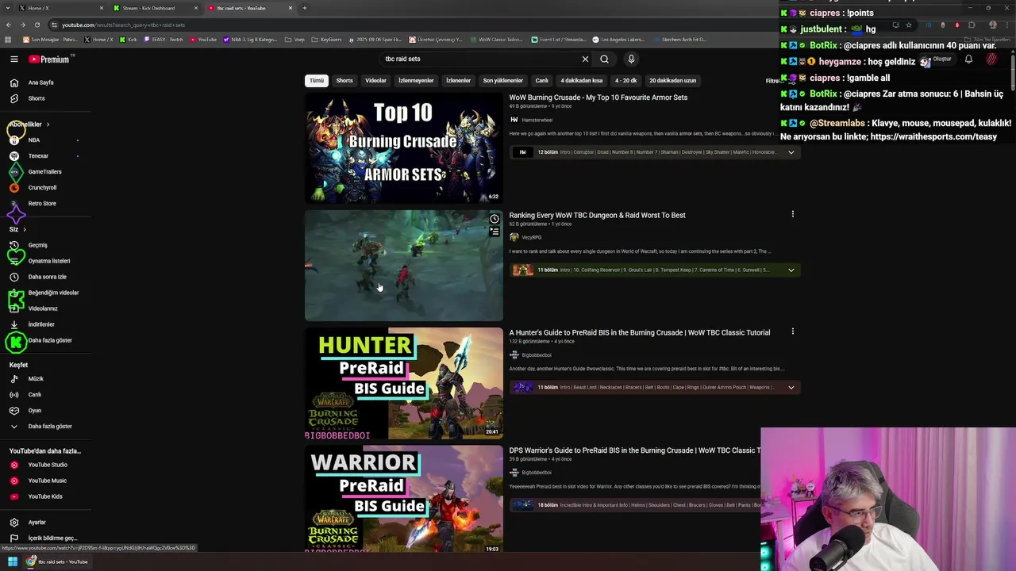1016x571 pixels.
Task: Open the Crunchyroll subscription channel
Action: pyautogui.click(x=42, y=188)
